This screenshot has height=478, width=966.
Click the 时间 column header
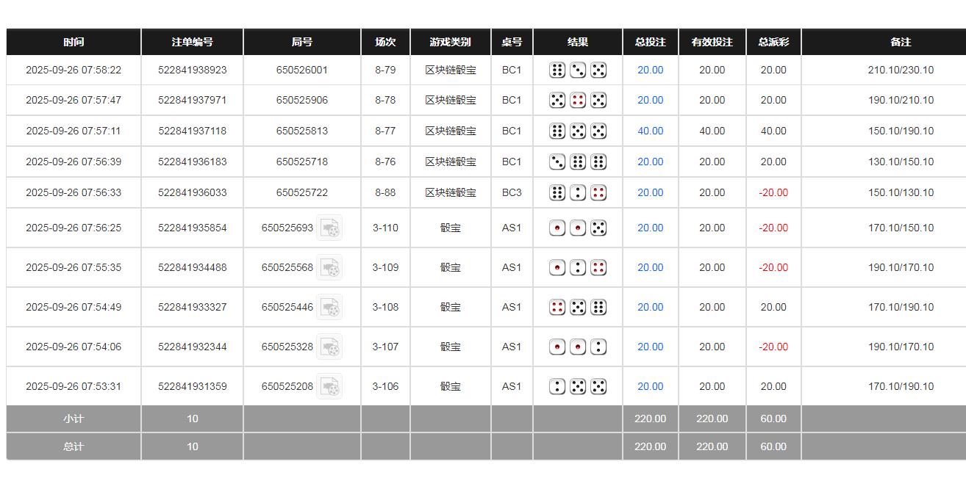74,43
